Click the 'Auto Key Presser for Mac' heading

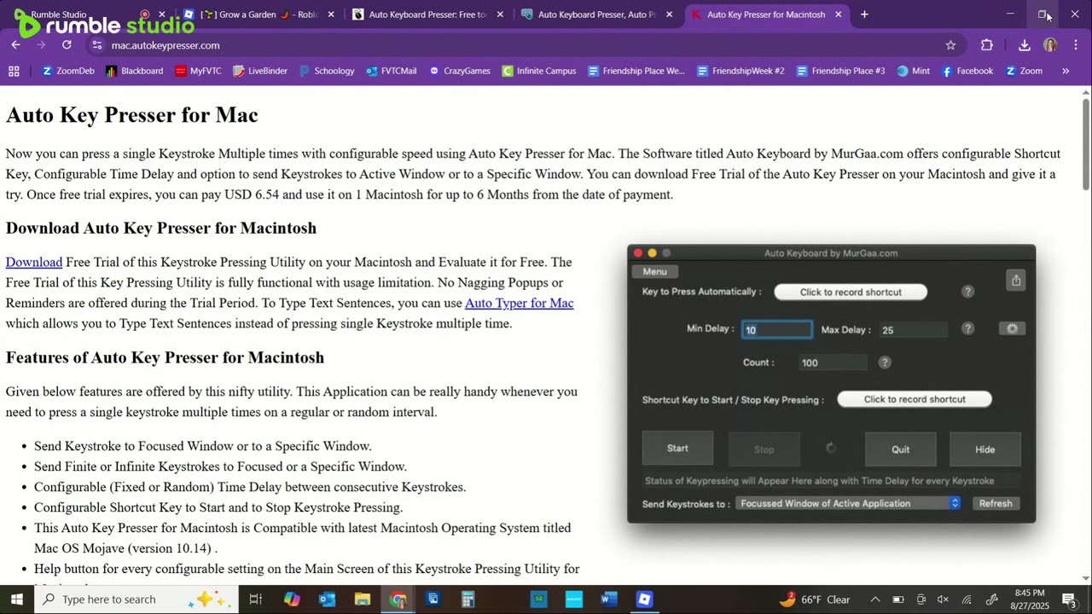click(x=132, y=114)
